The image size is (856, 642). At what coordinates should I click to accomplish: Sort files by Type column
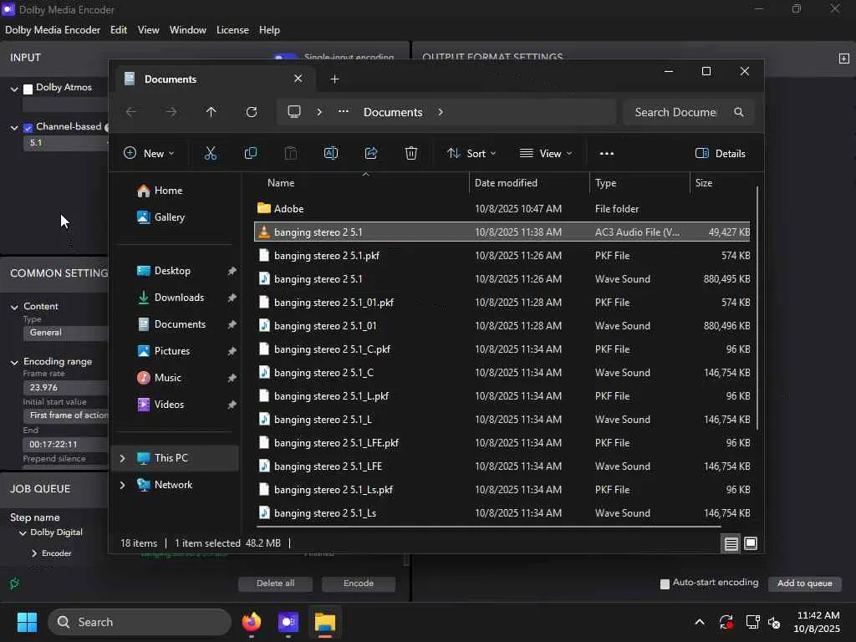(x=639, y=183)
